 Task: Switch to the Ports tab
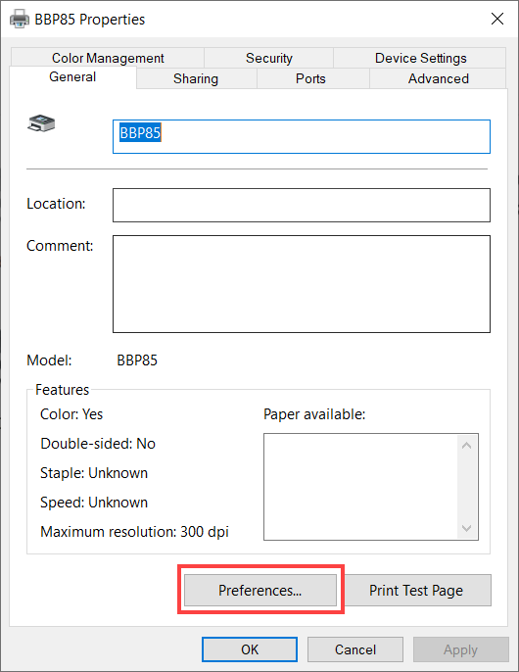pos(310,78)
